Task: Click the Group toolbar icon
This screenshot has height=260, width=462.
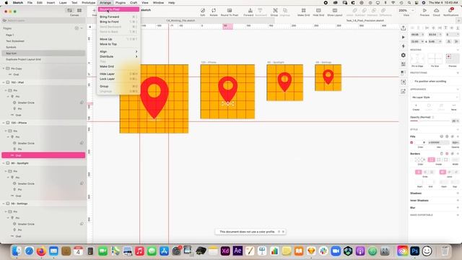Action: (x=274, y=12)
